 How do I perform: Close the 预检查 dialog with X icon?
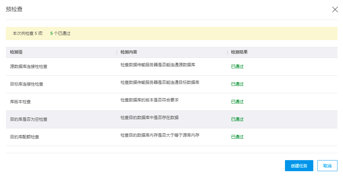(x=335, y=9)
